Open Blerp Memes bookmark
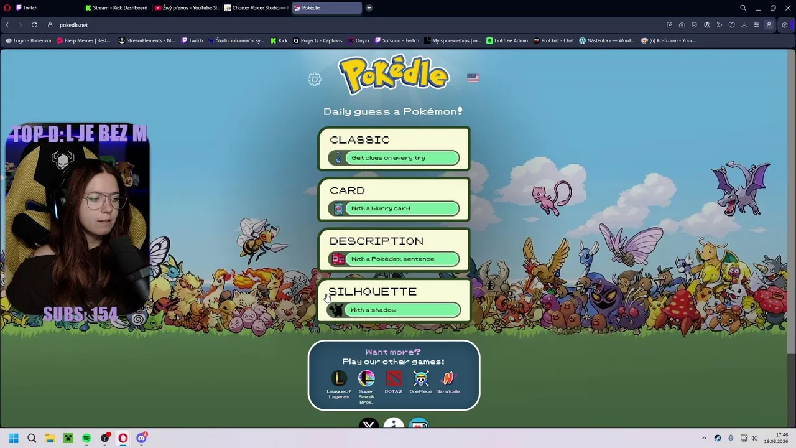The width and height of the screenshot is (796, 448). pos(83,40)
